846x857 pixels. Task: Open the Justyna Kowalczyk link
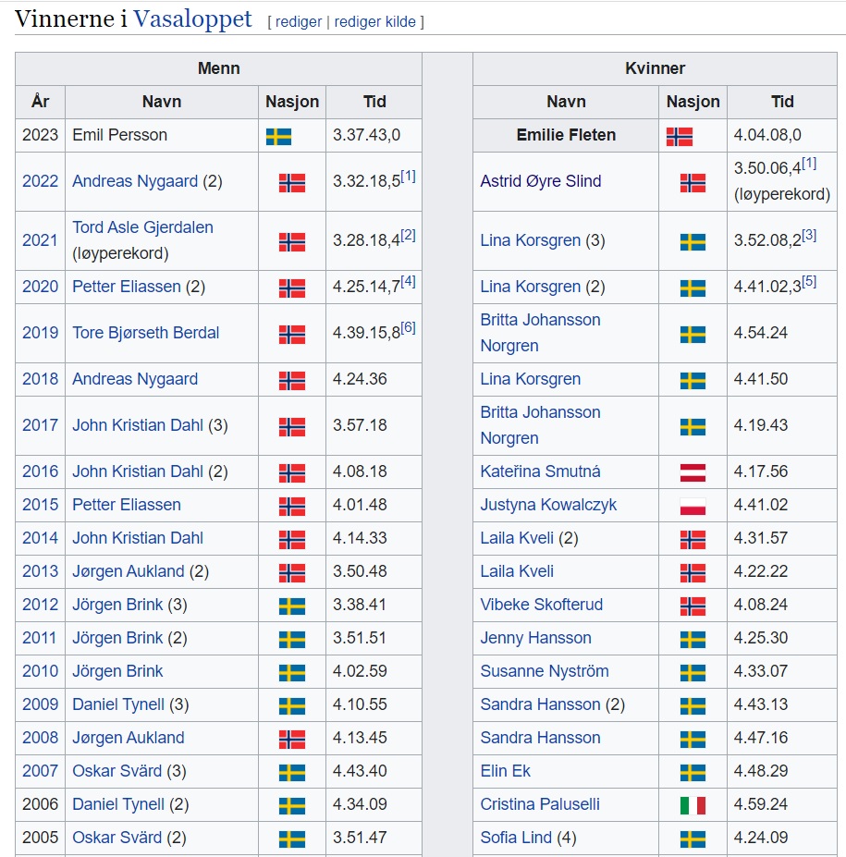tap(548, 505)
